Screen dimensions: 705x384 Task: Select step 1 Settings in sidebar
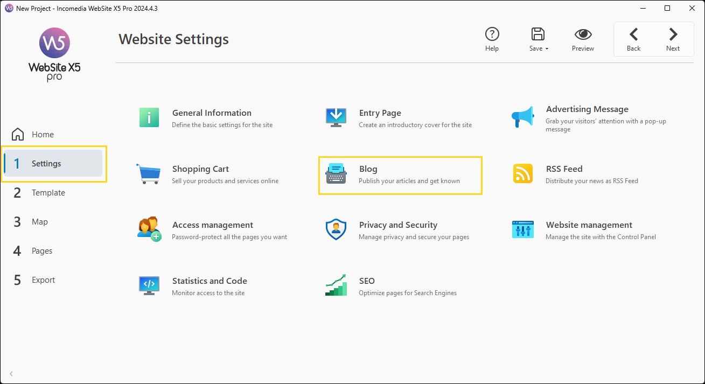pyautogui.click(x=53, y=163)
